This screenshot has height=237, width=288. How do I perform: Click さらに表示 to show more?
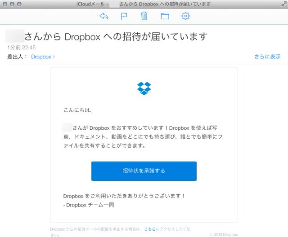click(267, 57)
